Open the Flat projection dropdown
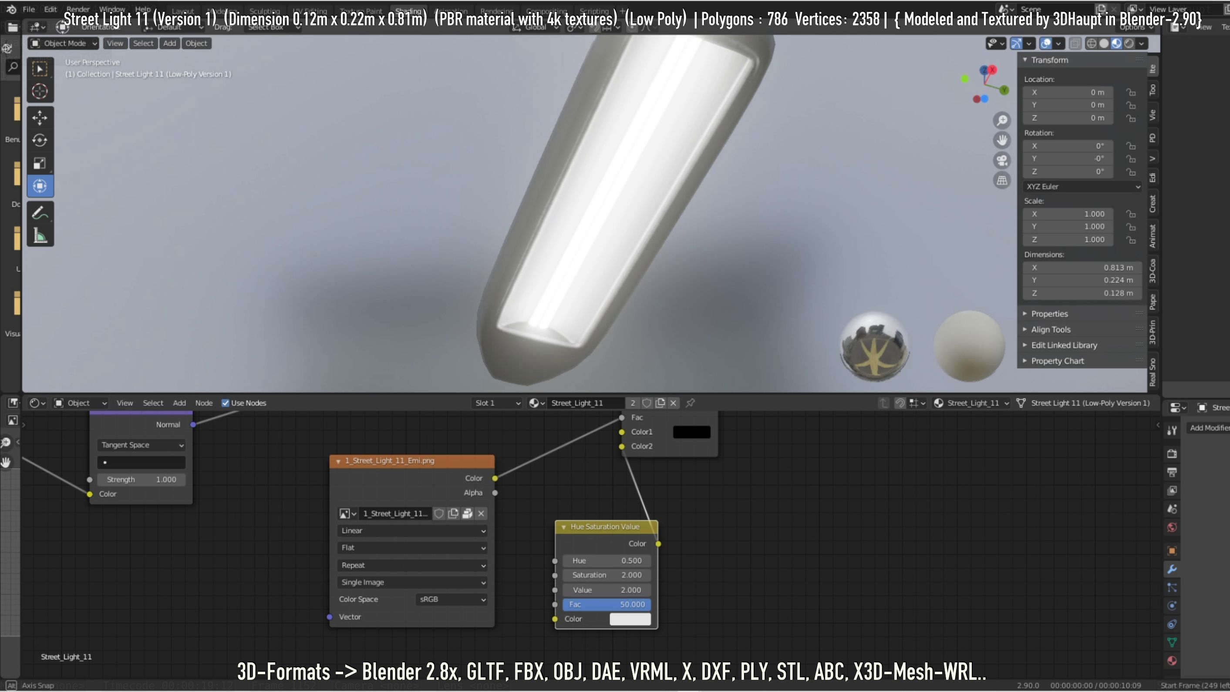Screen dimensions: 1230x692 (x=413, y=548)
